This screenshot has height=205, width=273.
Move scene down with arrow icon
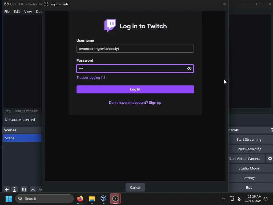click(40, 189)
